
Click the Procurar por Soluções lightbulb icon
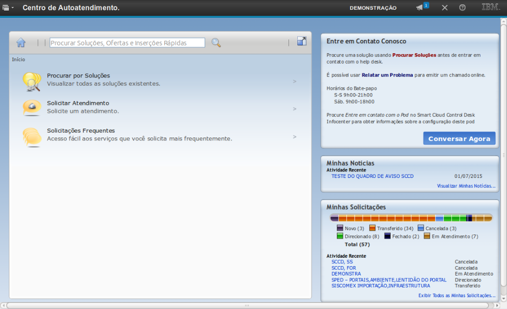32,81
